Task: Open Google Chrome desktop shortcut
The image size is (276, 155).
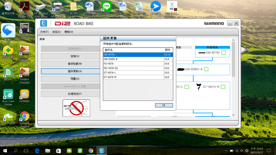Action: 24,119
